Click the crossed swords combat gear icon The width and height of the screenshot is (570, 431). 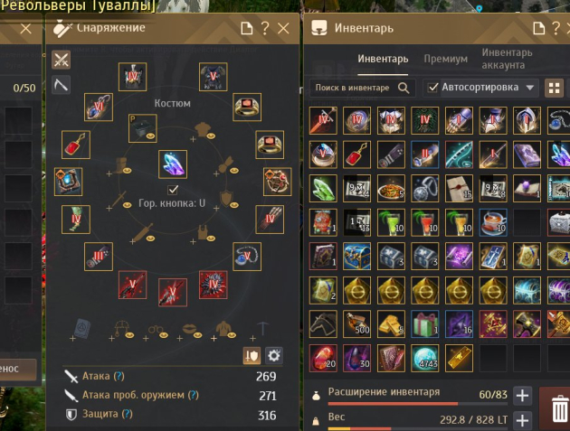[61, 60]
